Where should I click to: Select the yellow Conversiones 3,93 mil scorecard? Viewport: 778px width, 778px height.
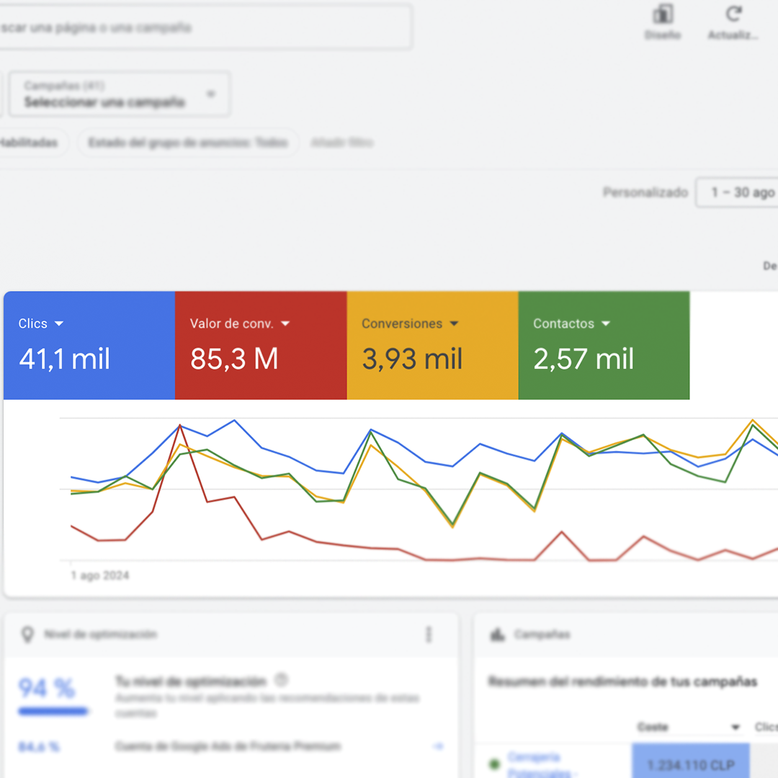433,345
